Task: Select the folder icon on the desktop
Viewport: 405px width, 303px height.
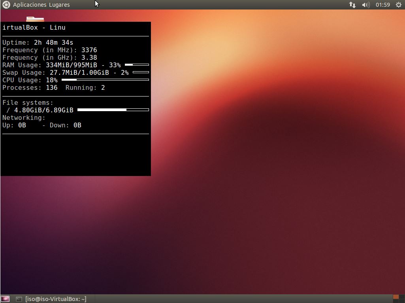Action: point(35,19)
